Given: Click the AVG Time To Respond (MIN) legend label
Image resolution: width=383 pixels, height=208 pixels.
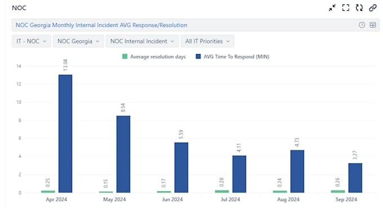Looking at the screenshot, I should [237, 57].
